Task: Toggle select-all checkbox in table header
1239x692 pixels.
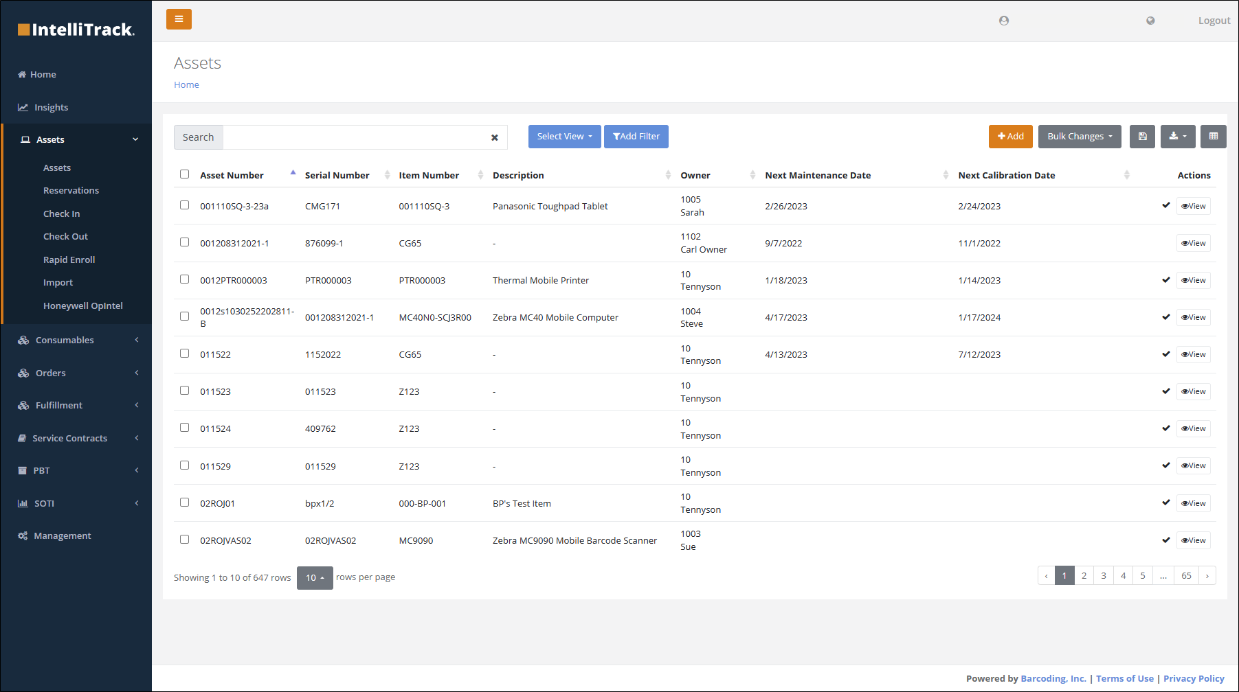Action: coord(184,174)
